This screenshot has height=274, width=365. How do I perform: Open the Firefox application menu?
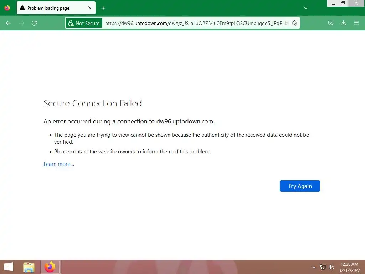[356, 23]
